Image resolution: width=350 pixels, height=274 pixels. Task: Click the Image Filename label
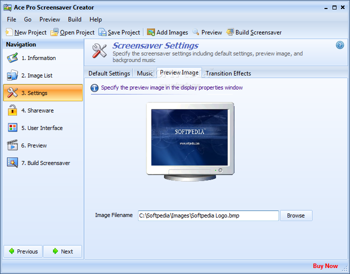tap(114, 215)
